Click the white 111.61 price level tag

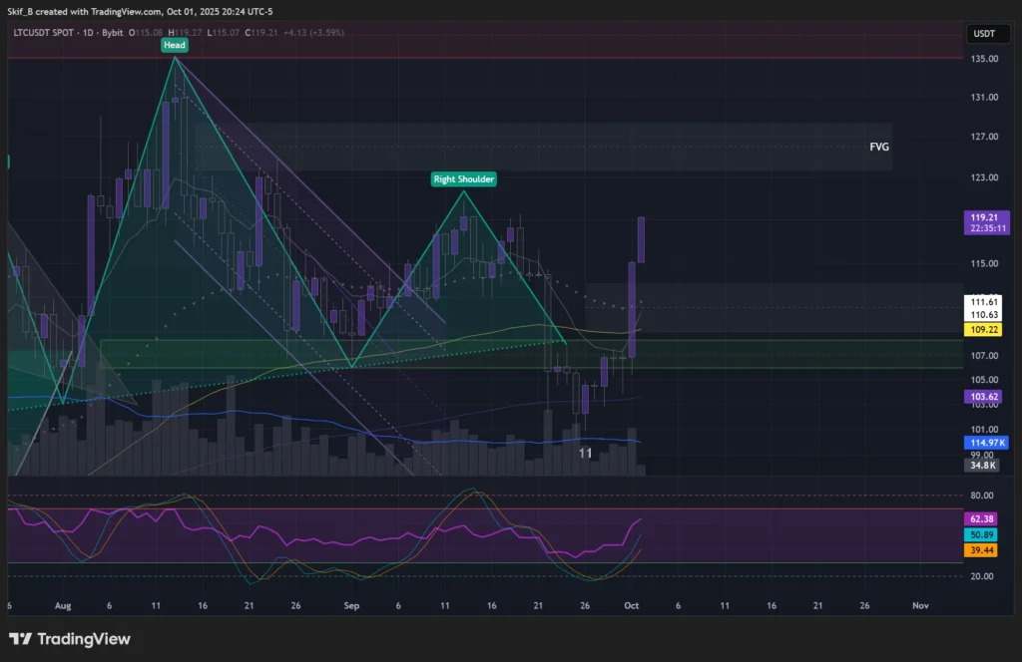point(983,301)
